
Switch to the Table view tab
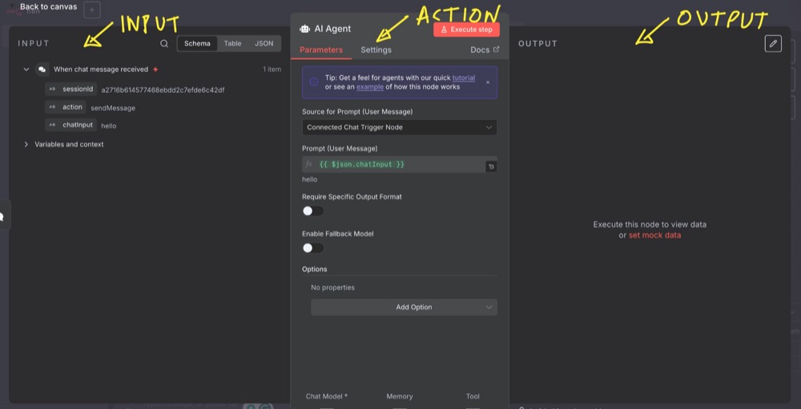(232, 43)
